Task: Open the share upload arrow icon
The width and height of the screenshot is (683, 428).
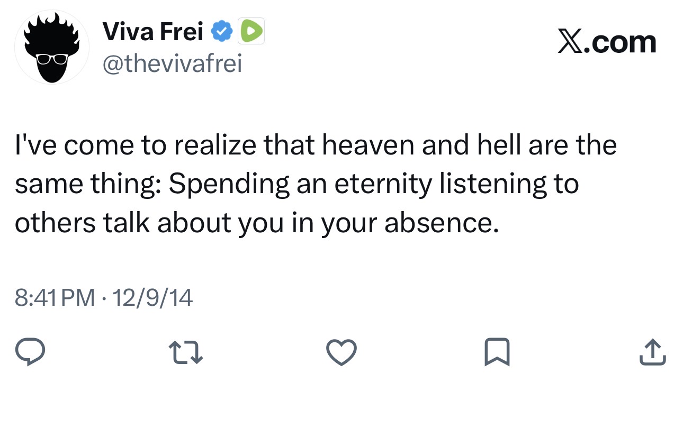Action: point(652,352)
